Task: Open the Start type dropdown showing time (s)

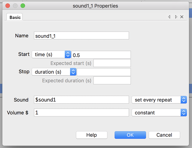Action: coord(51,54)
